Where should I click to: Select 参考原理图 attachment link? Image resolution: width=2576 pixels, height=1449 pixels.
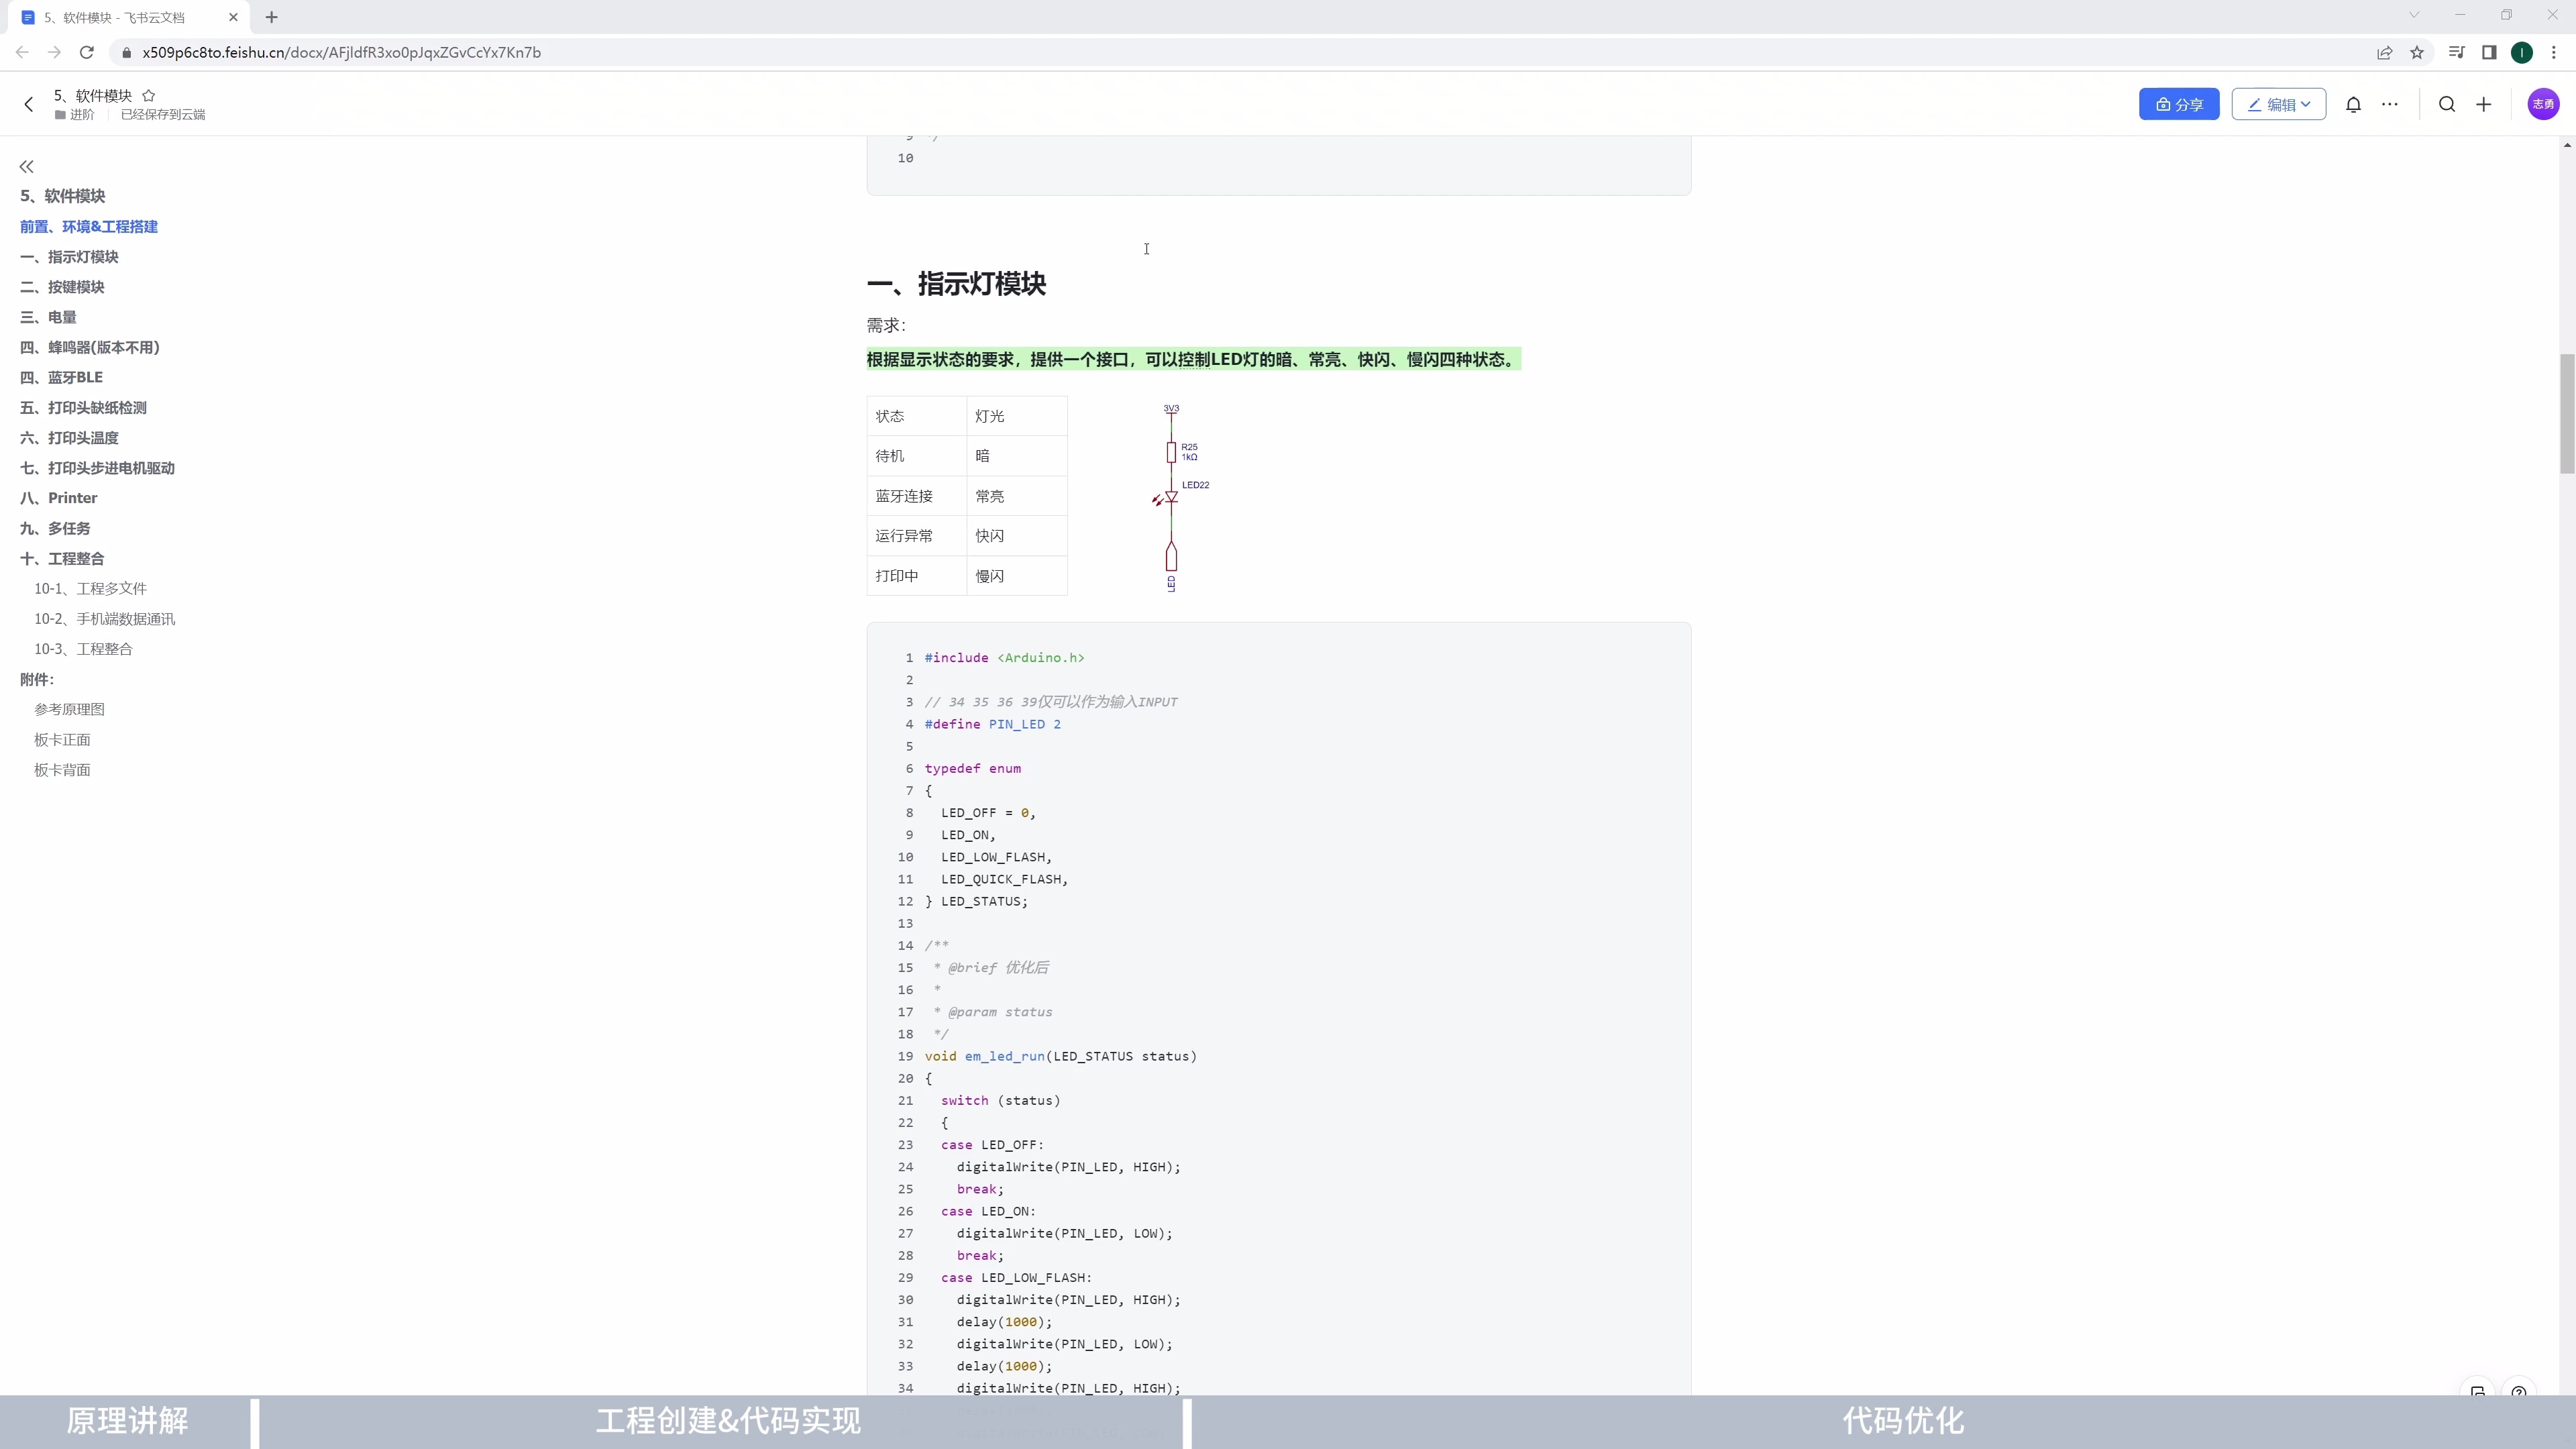69,709
